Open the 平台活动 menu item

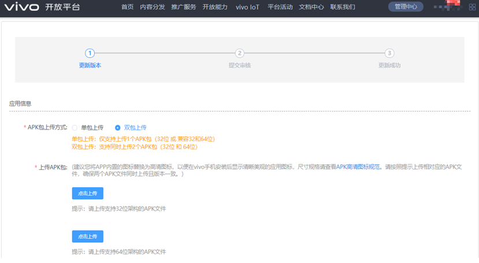coord(280,7)
